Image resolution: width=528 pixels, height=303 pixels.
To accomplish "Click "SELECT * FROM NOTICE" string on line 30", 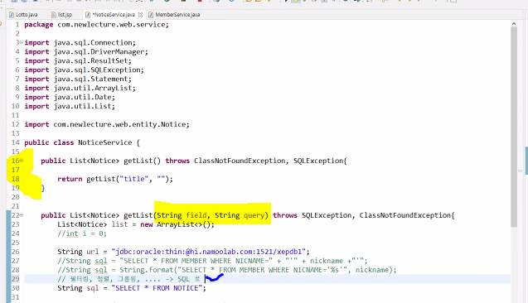I will point(157,288).
